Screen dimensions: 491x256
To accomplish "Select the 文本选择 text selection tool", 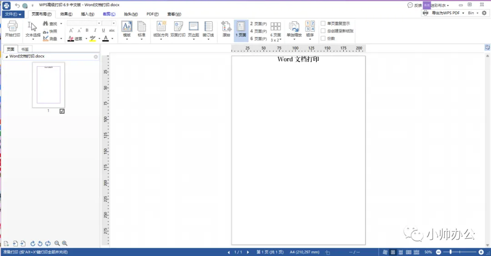I will coord(33,30).
